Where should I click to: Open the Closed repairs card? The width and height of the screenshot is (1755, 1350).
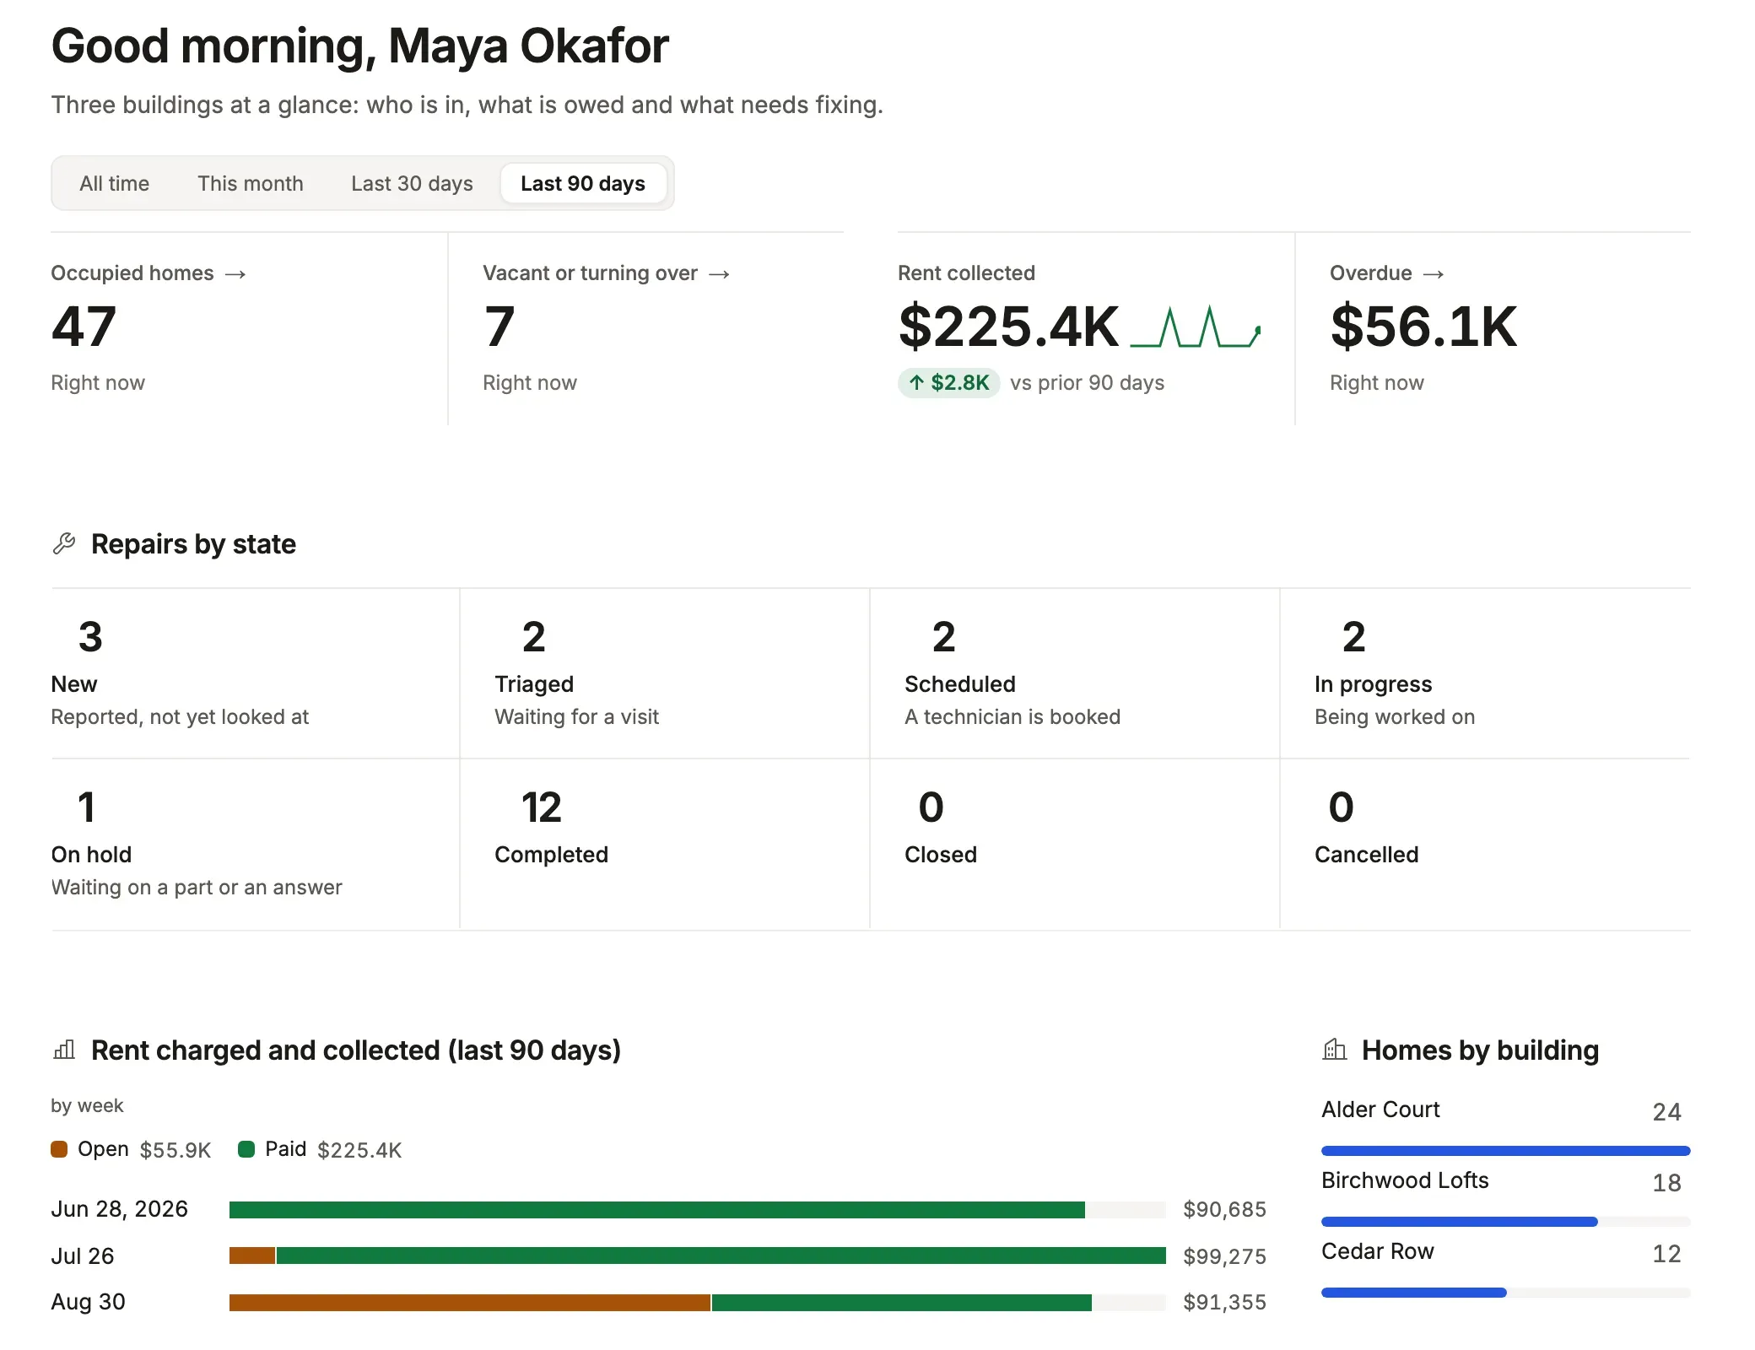click(x=1075, y=845)
